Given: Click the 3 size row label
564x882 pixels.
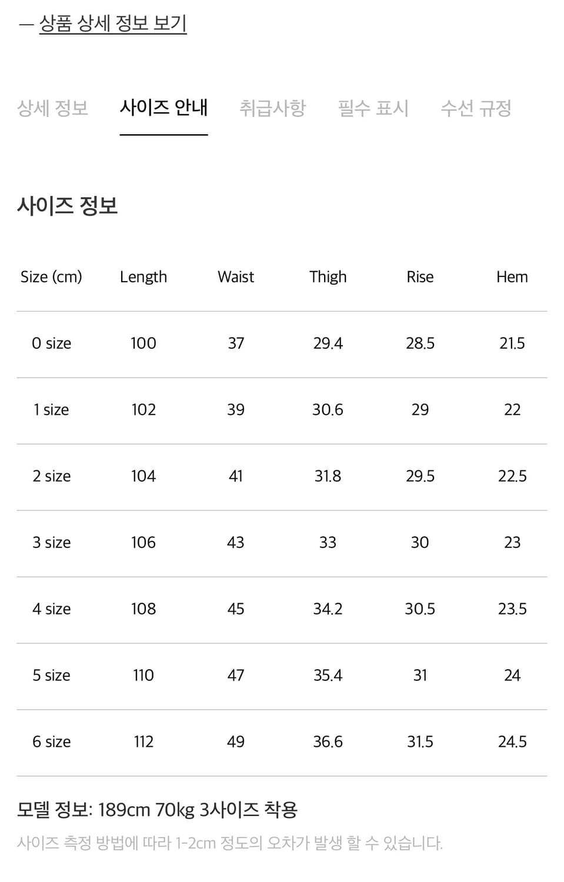Looking at the screenshot, I should click(51, 542).
